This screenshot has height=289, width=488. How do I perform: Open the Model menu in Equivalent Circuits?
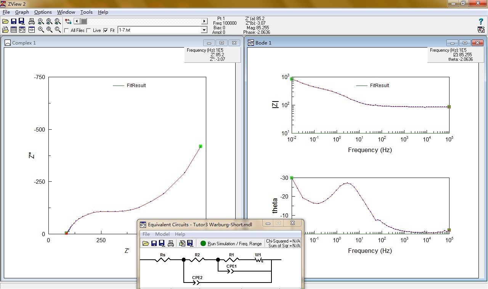tap(162, 234)
